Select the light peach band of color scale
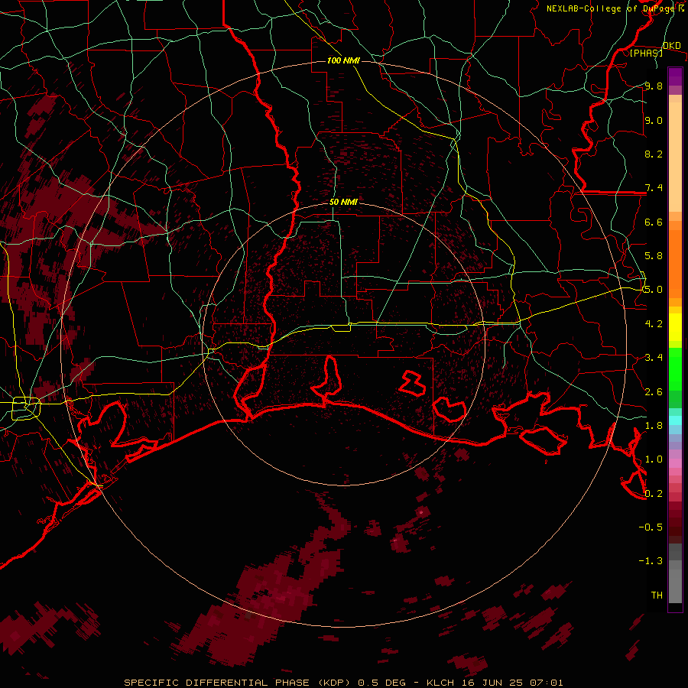Viewport: 688px width, 688px height. (675, 157)
